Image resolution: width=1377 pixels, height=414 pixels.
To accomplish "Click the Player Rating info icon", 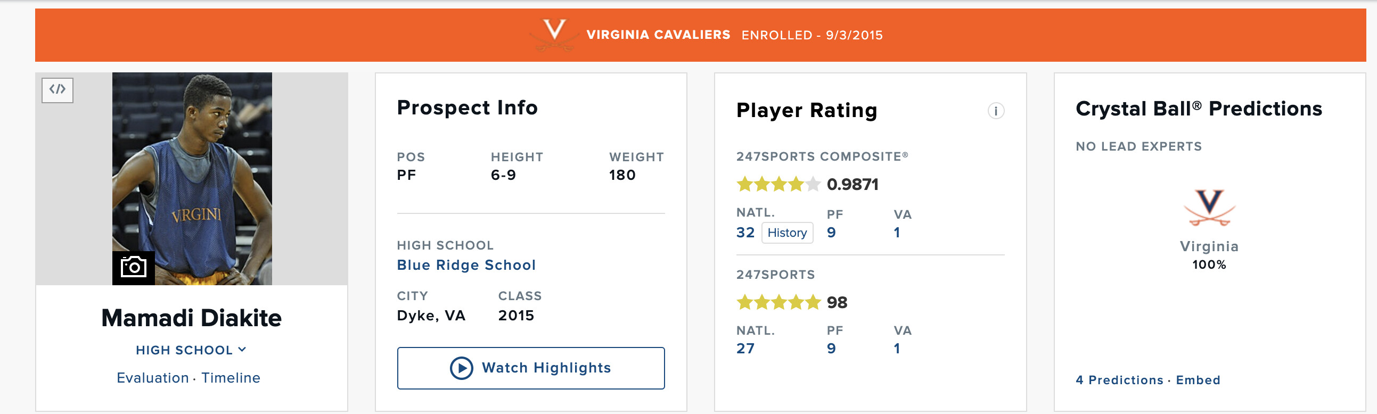I will pos(995,111).
